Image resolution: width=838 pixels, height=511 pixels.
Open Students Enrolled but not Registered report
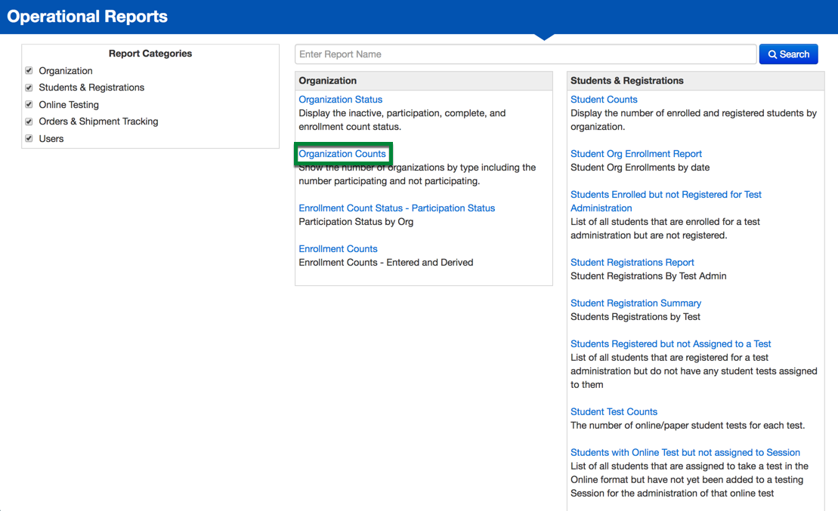tap(665, 195)
